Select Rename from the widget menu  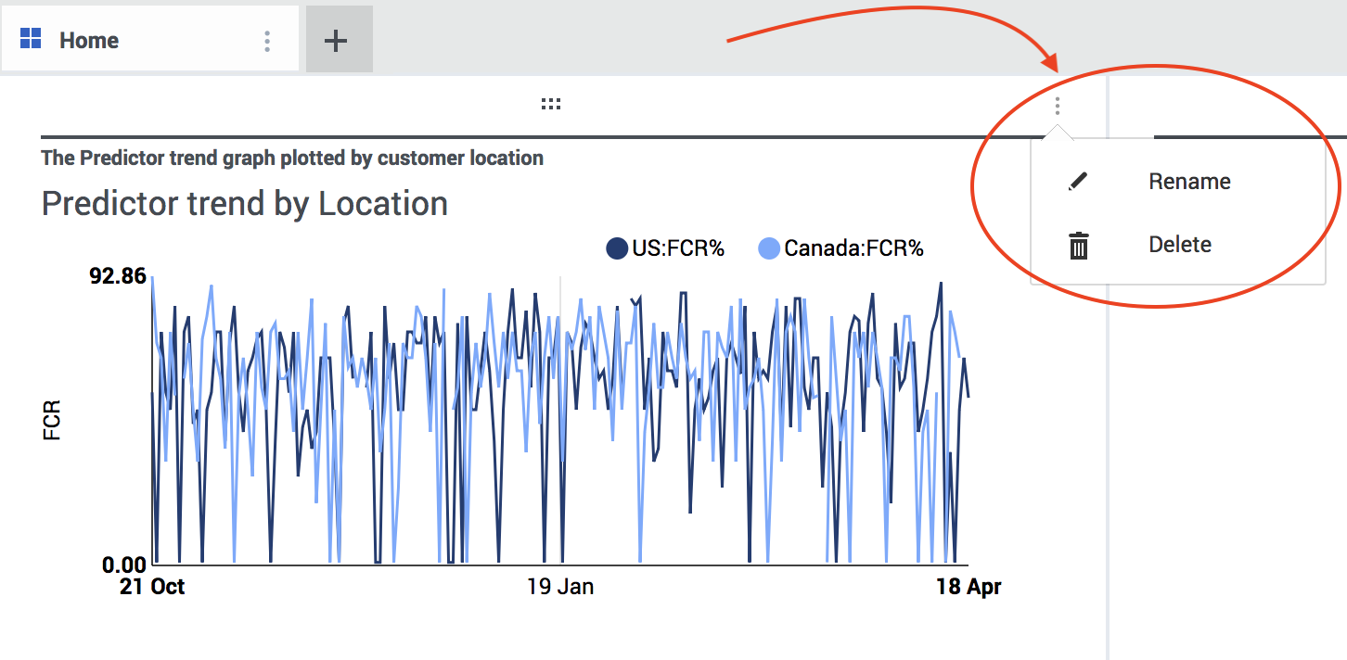pyautogui.click(x=1189, y=182)
